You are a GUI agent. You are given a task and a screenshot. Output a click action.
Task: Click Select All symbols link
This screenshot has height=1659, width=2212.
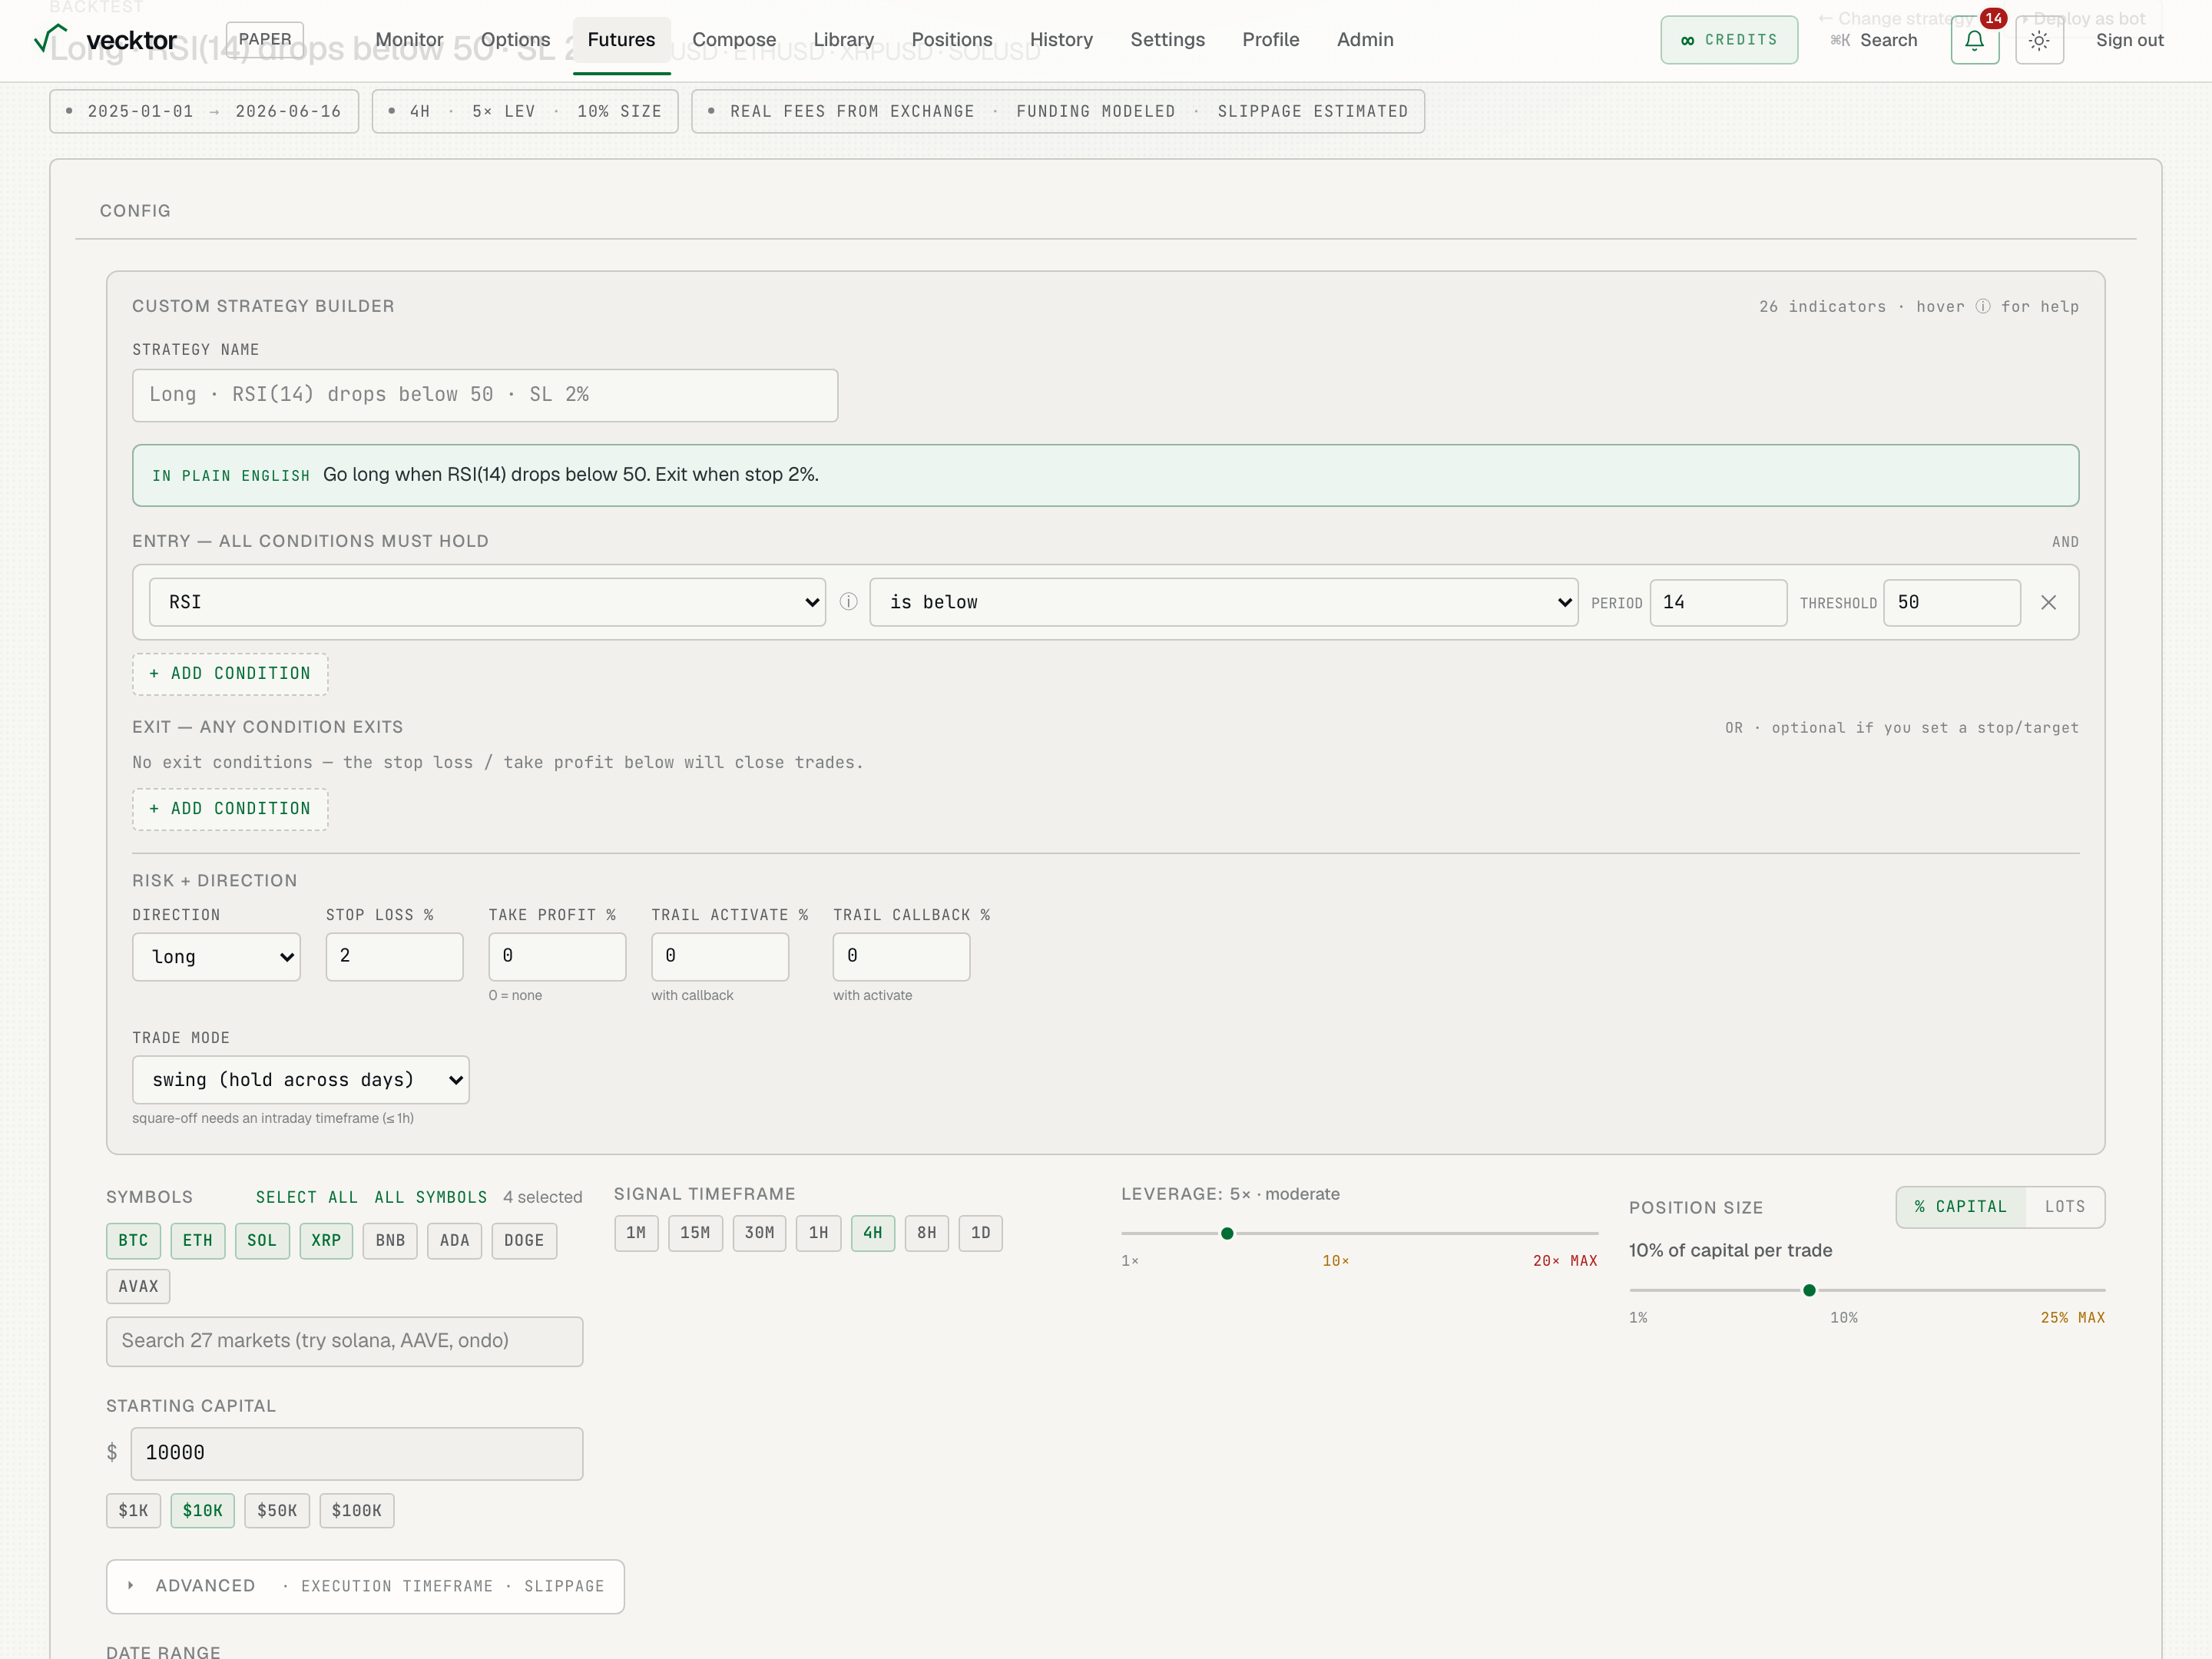click(x=306, y=1197)
